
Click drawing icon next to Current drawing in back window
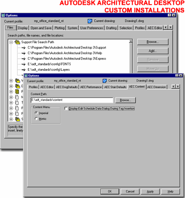click(90, 21)
